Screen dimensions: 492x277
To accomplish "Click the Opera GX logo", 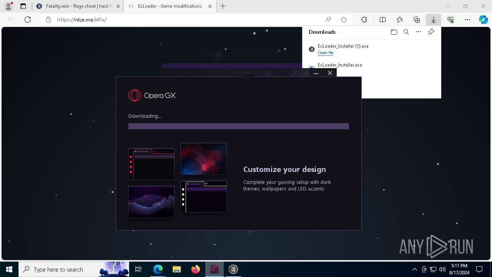I will pos(152,95).
